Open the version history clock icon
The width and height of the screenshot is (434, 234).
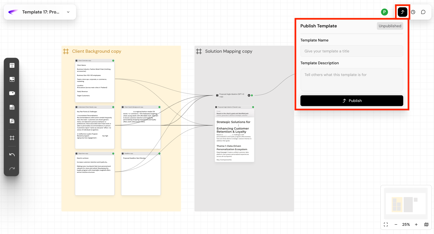point(413,12)
